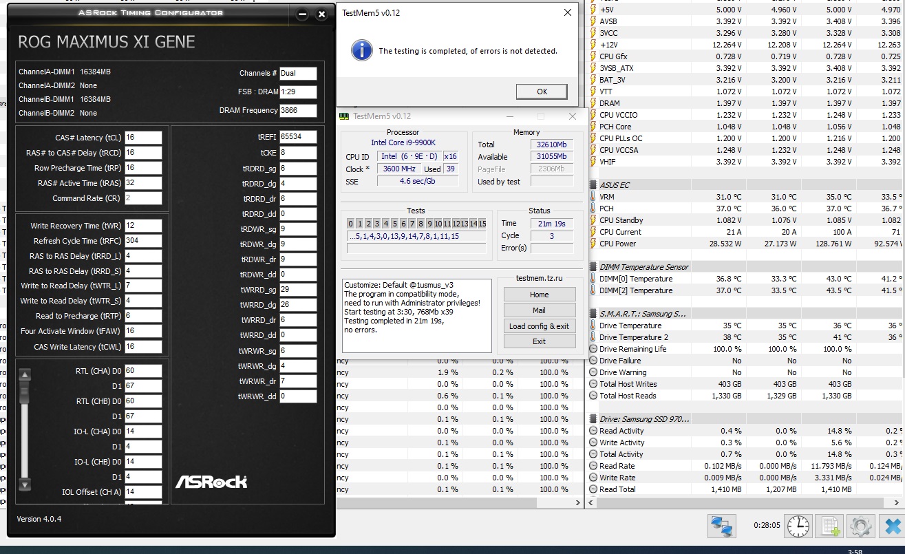Click test number 0 box in TestMem5

click(x=350, y=224)
